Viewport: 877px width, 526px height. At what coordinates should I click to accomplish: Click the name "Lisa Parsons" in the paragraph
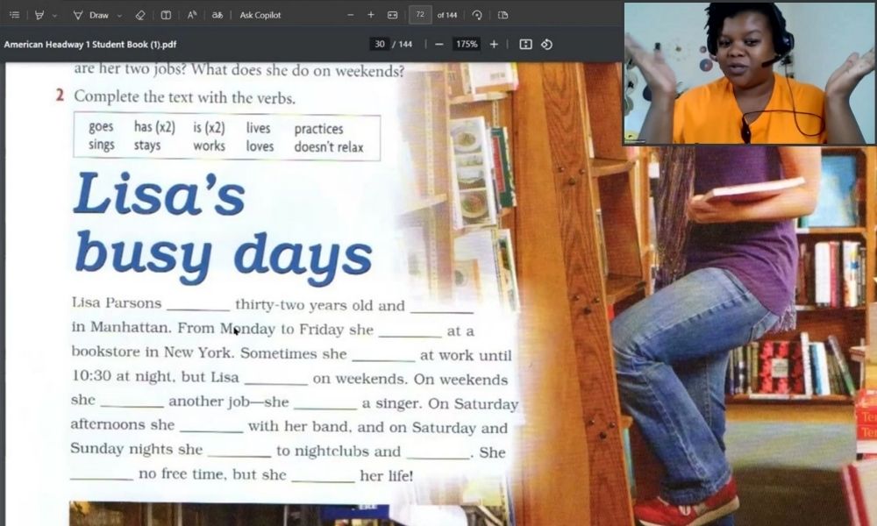point(117,303)
